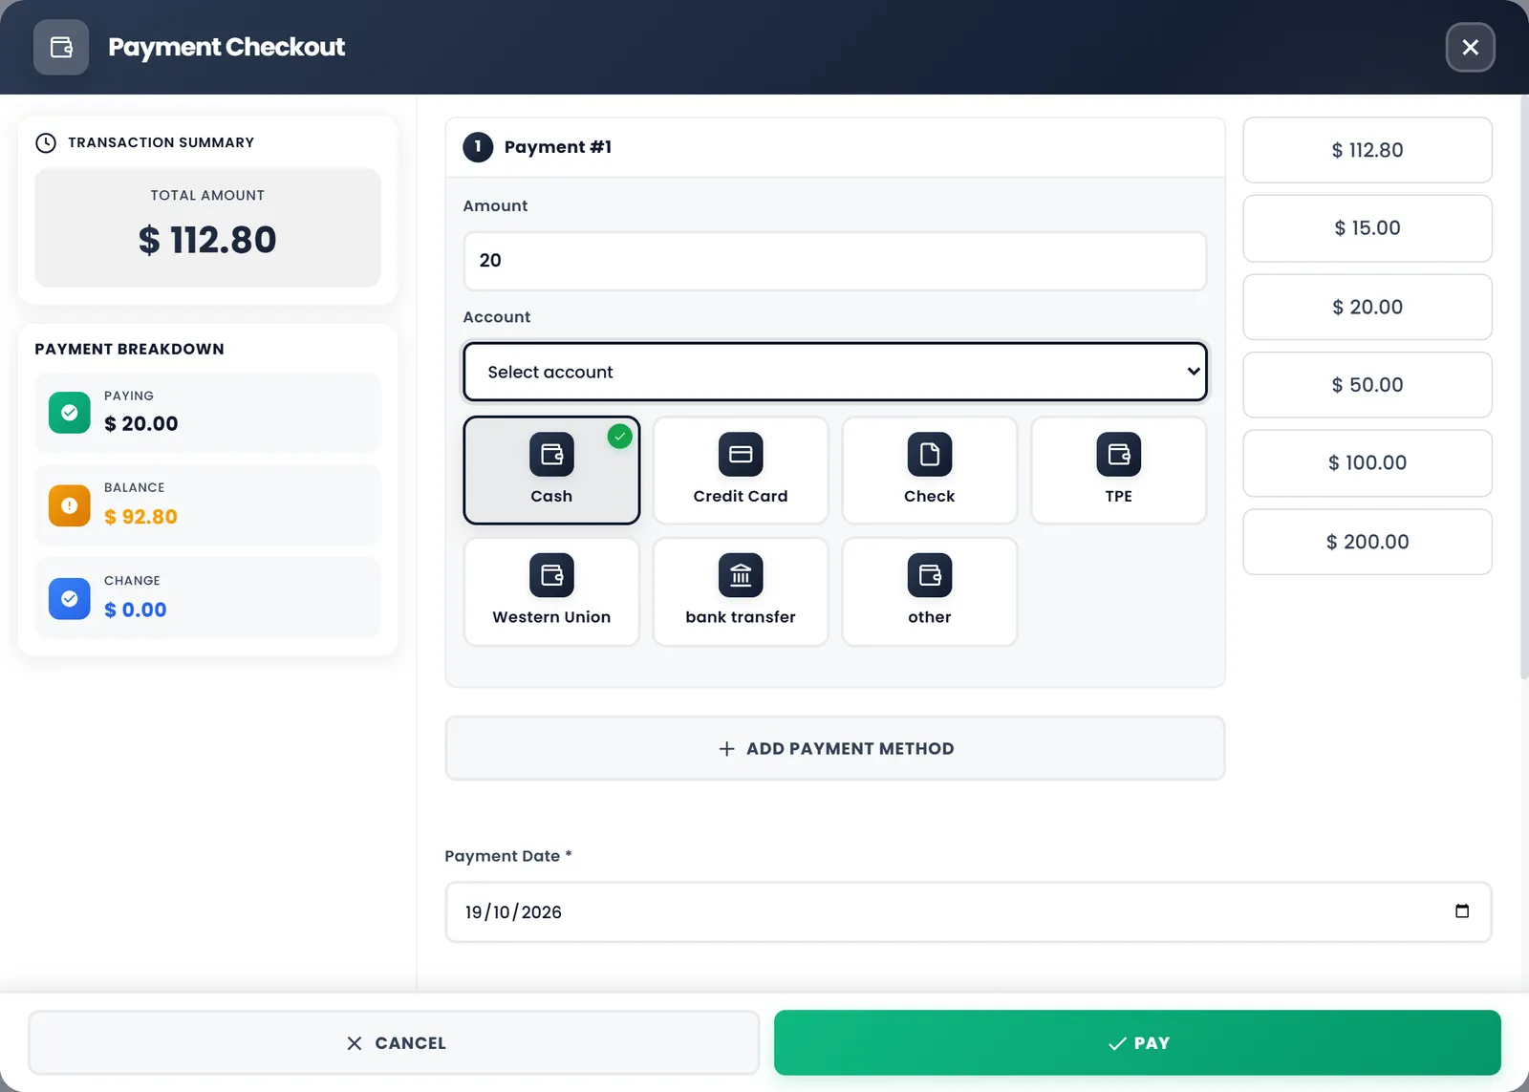Click the Payment #1 number badge
The image size is (1529, 1092).
coord(478,146)
